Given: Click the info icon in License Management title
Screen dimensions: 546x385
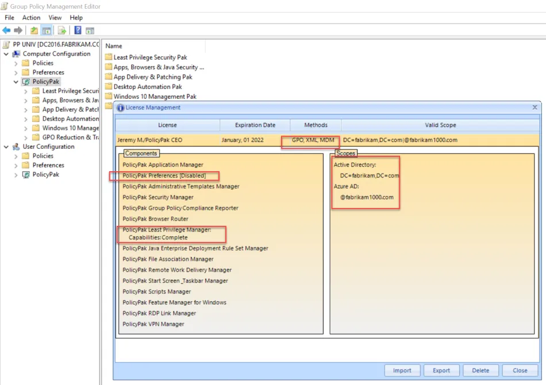Looking at the screenshot, I should click(x=121, y=108).
